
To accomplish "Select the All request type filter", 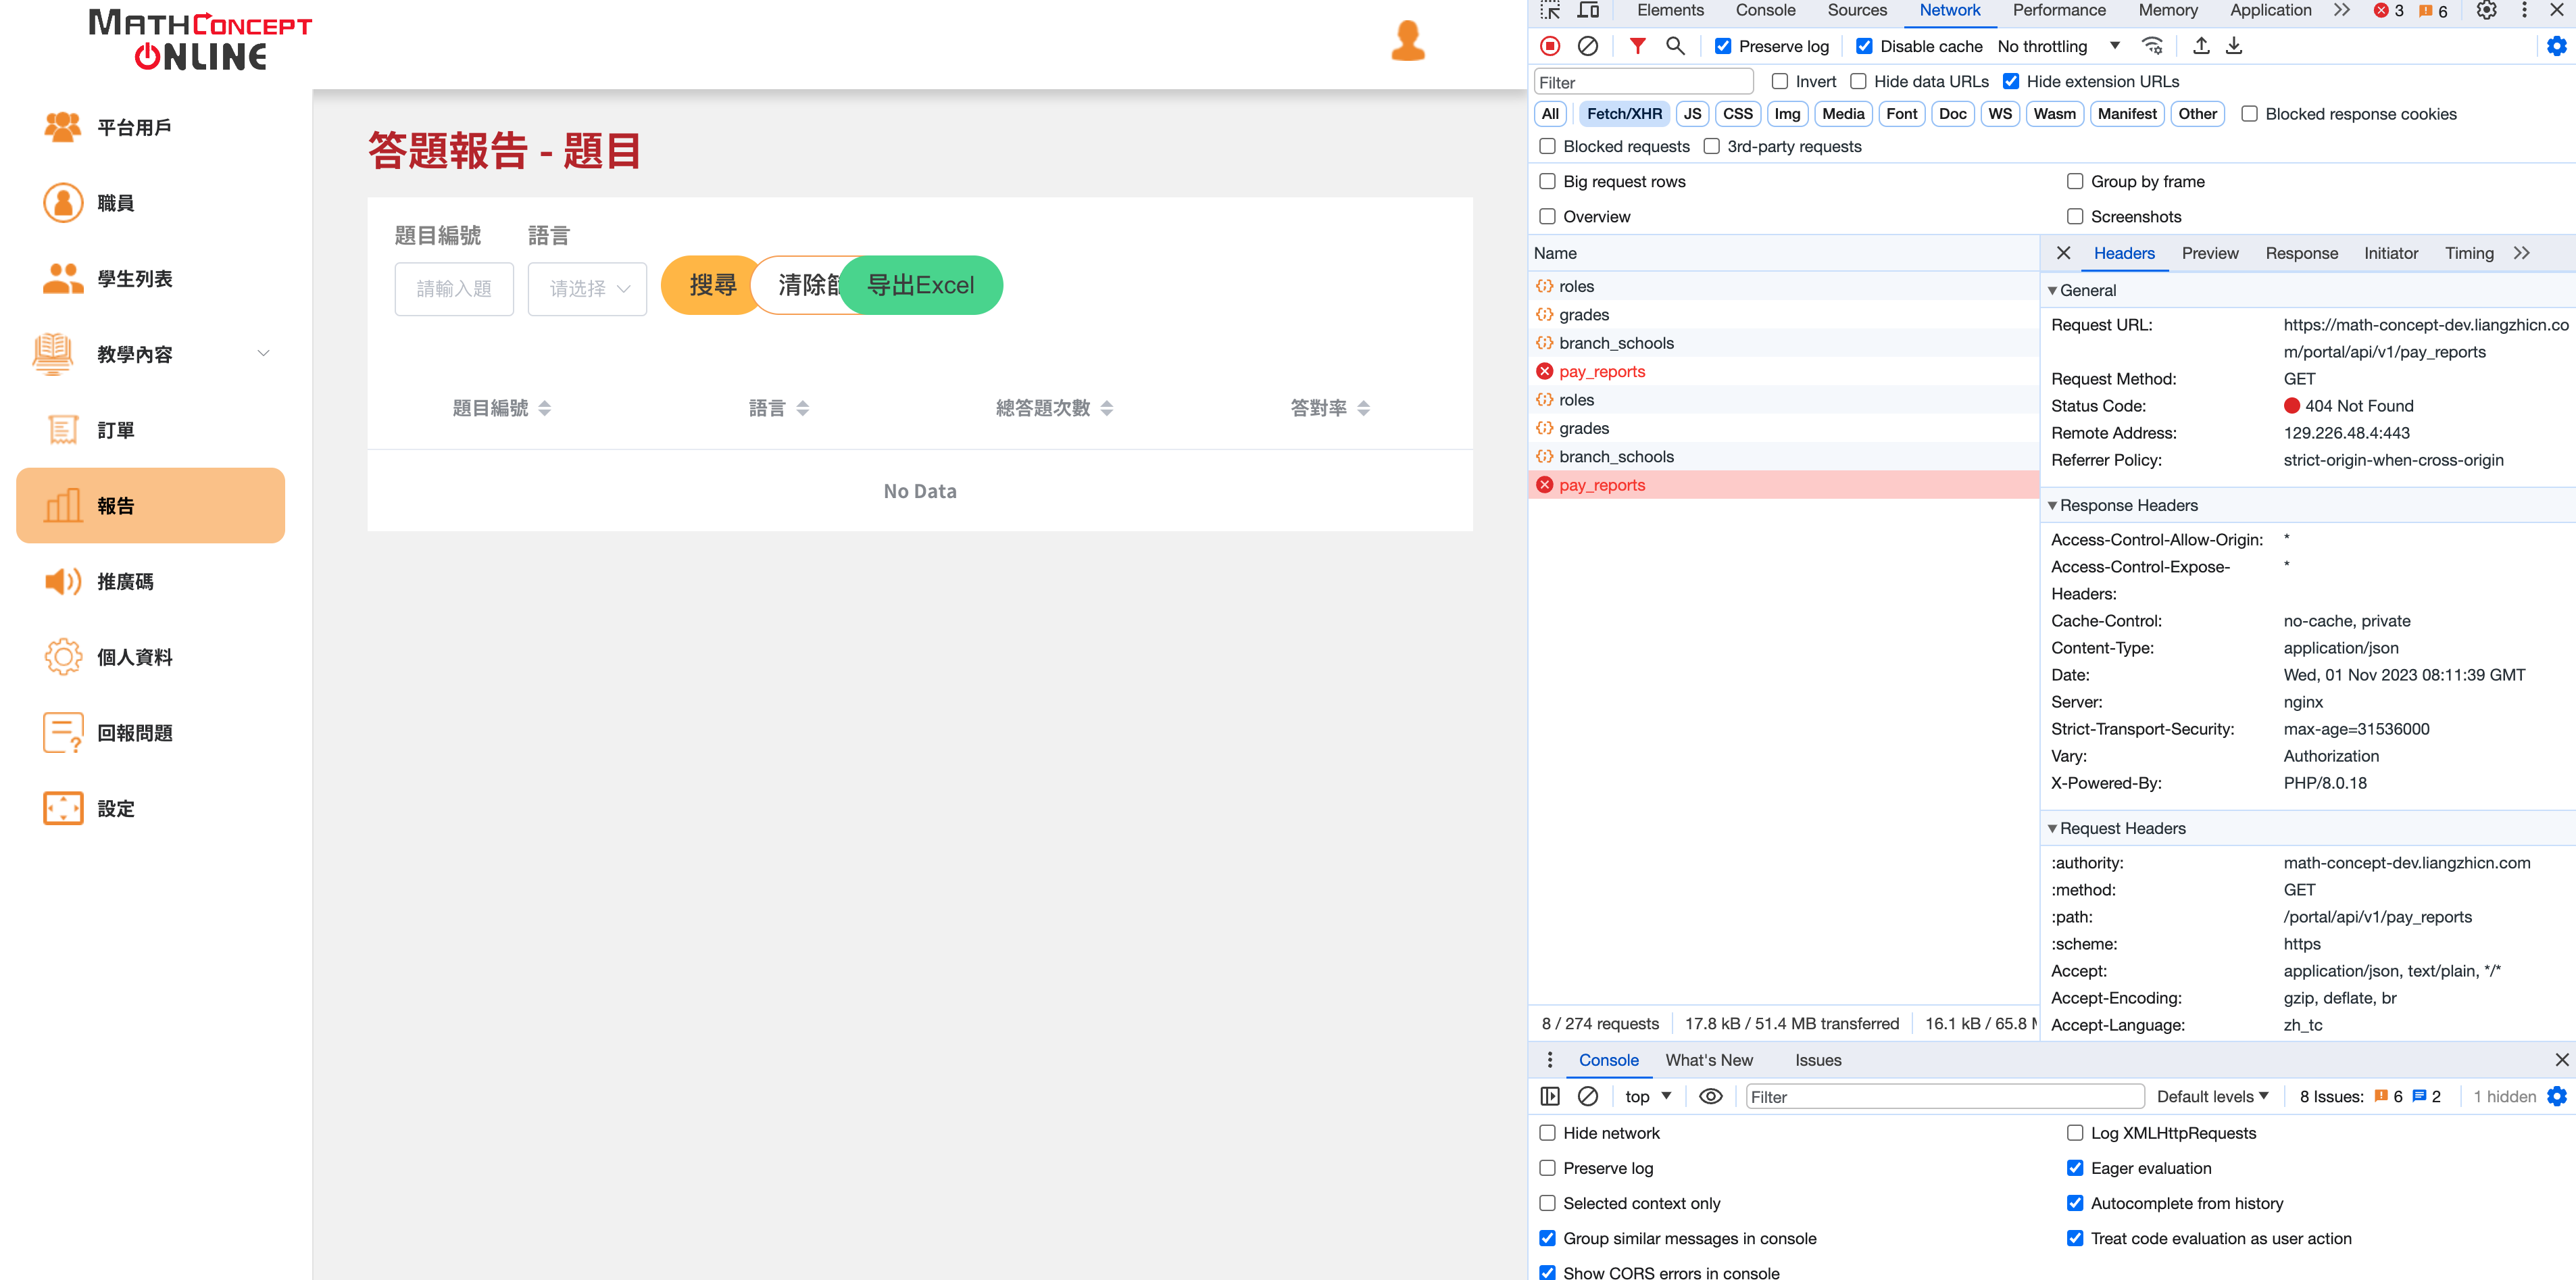I will [x=1550, y=114].
